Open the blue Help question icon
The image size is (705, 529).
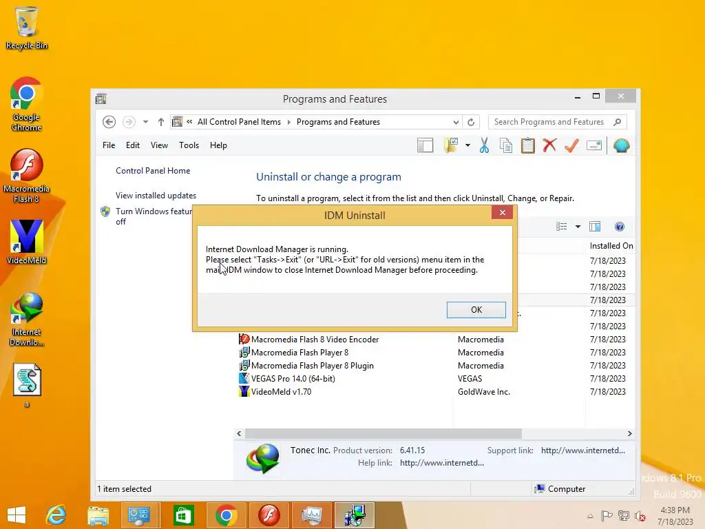[620, 226]
